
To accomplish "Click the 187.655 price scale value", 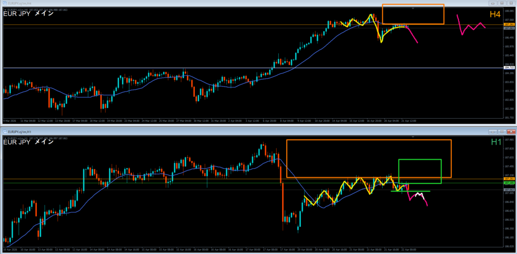I will 509,157.
